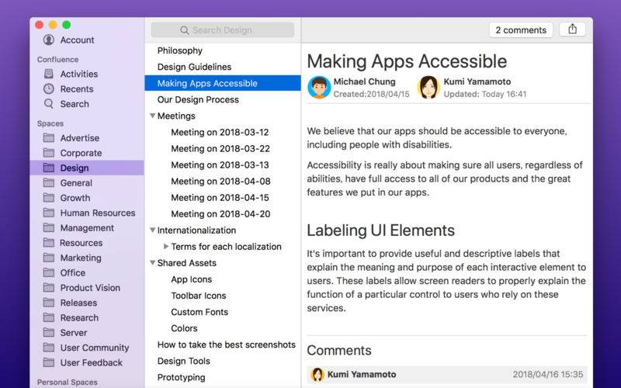621x388 pixels.
Task: Collapse the Meetings tree section
Action: pyautogui.click(x=152, y=116)
